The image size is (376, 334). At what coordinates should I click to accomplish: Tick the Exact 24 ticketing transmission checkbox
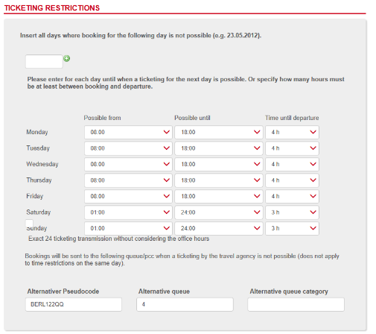[x=29, y=223]
